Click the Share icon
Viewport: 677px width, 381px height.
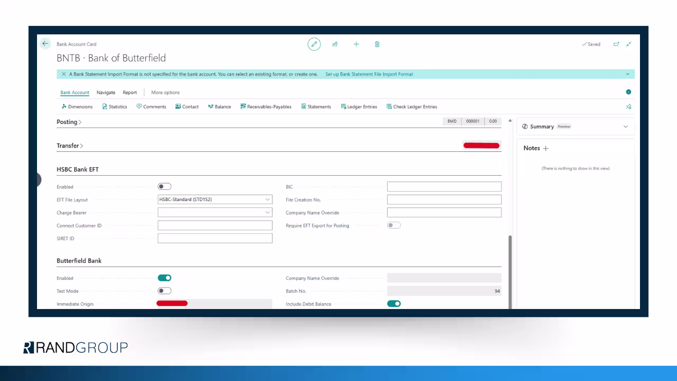click(x=335, y=44)
